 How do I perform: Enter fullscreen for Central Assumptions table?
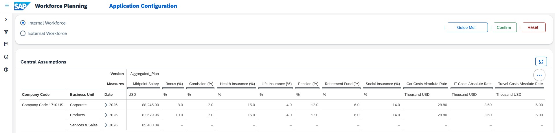[x=541, y=61]
